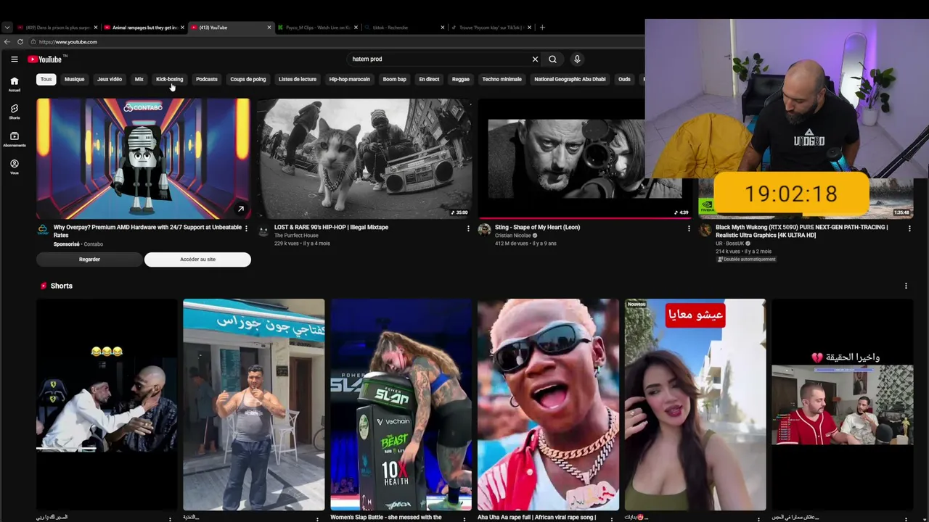Open the browser tab list dropdown arrow
Screen dimensions: 929x522
(7, 28)
